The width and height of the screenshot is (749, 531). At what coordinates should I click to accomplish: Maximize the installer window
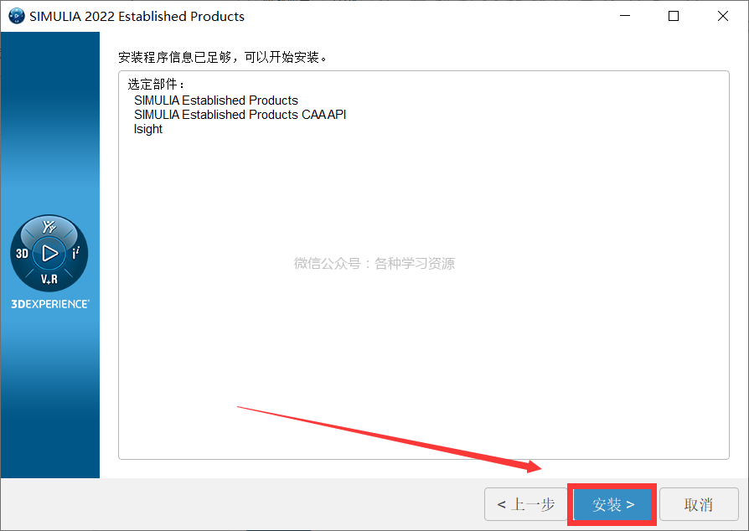674,16
